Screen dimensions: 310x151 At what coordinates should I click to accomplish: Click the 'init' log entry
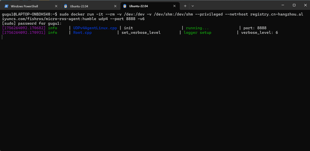(x=128, y=28)
